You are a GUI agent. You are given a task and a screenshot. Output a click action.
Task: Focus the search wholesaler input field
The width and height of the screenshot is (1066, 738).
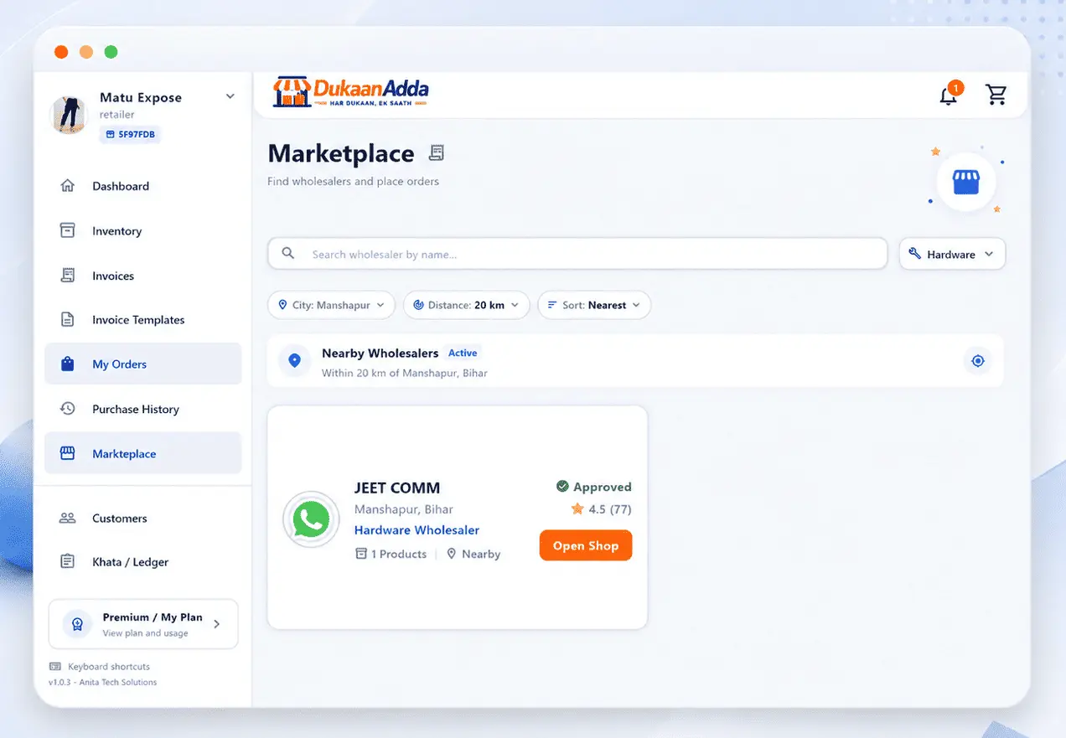pos(577,254)
